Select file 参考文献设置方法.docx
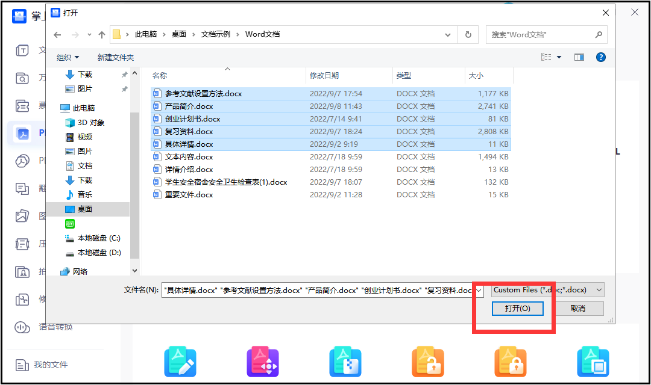This screenshot has height=385, width=651. (330, 94)
